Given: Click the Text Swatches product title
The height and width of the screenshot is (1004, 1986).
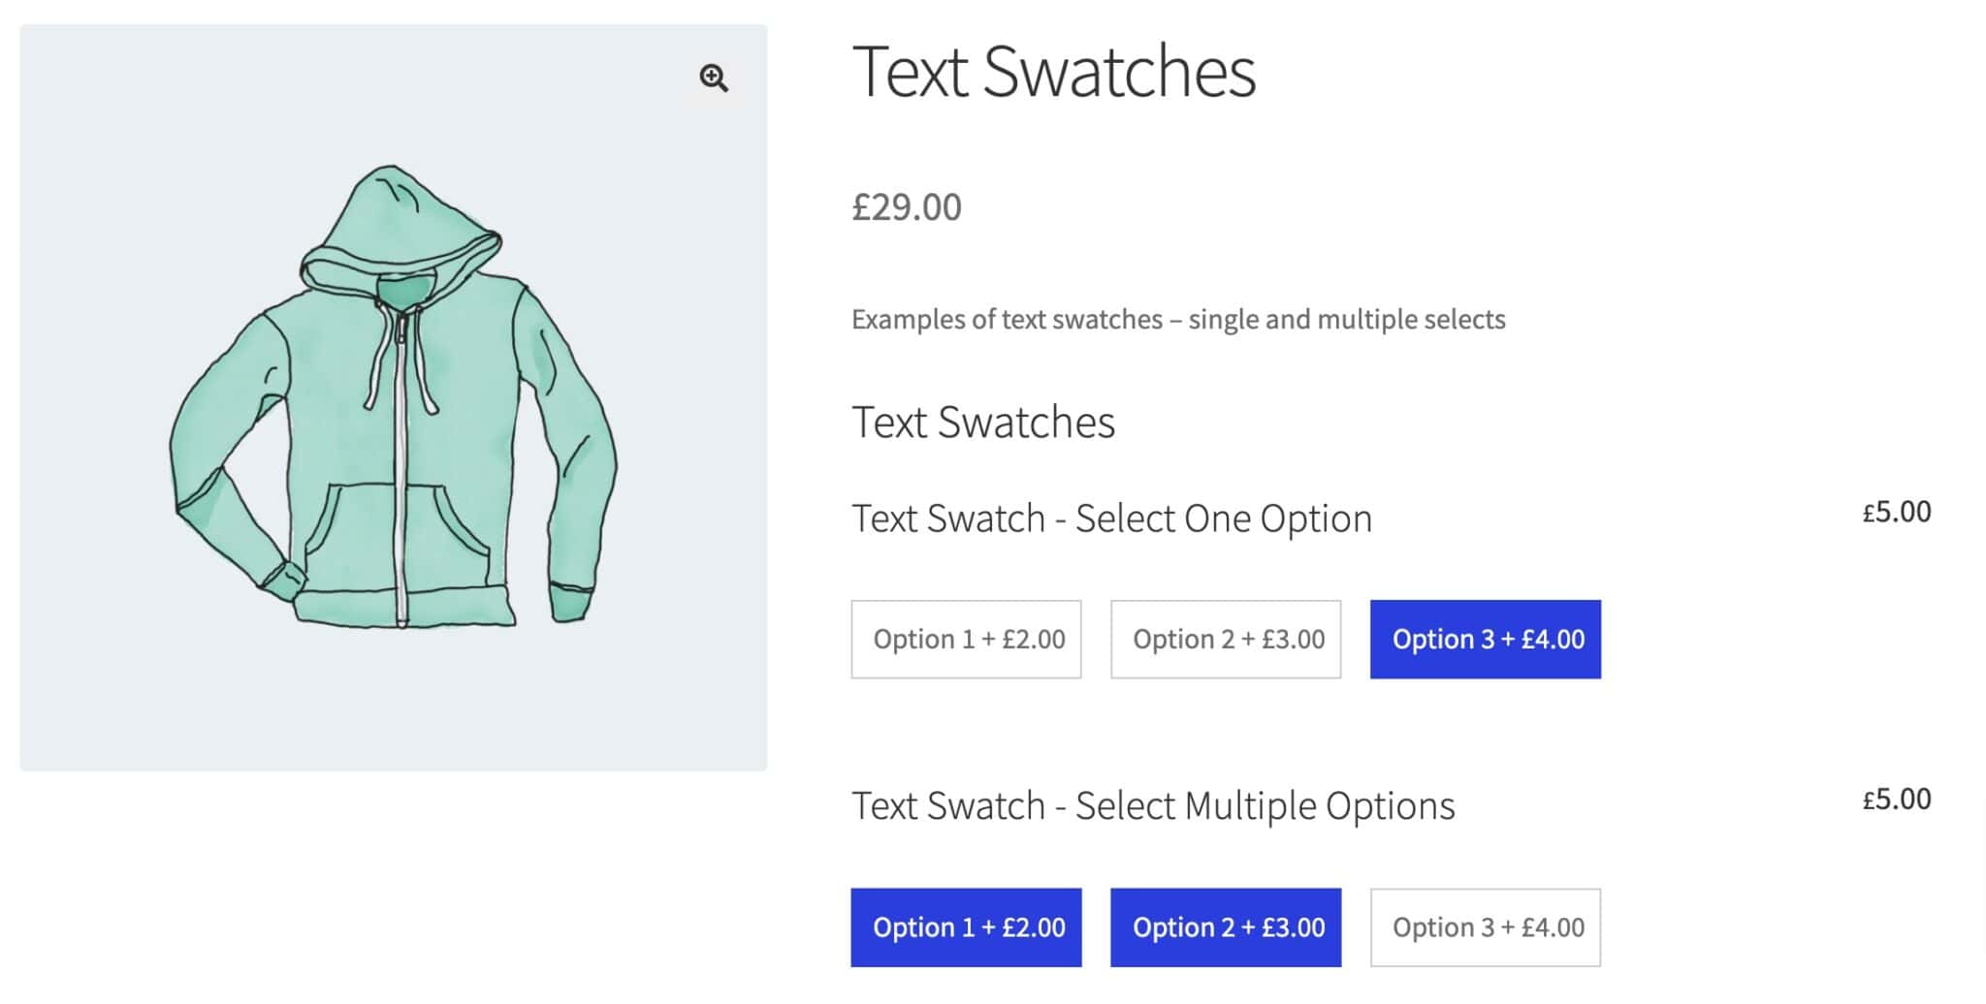Looking at the screenshot, I should (1053, 71).
